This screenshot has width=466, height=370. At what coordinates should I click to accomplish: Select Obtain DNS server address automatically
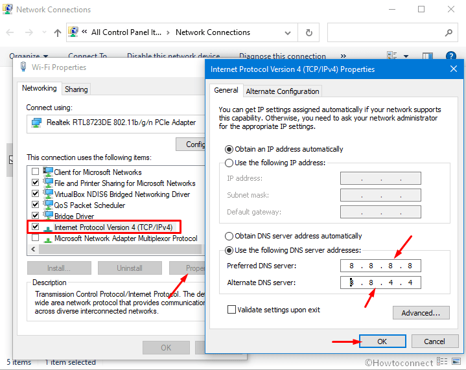(x=294, y=236)
